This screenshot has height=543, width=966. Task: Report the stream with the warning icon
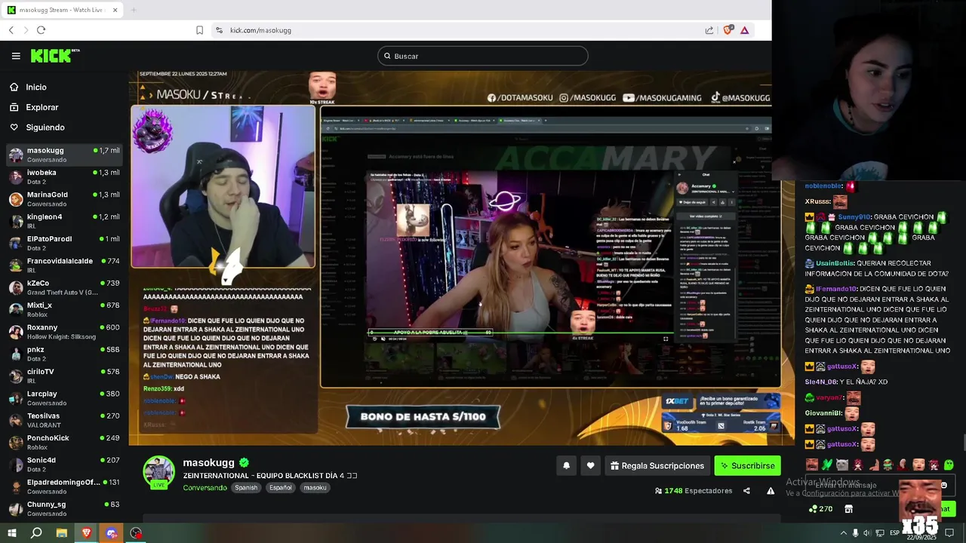(771, 490)
